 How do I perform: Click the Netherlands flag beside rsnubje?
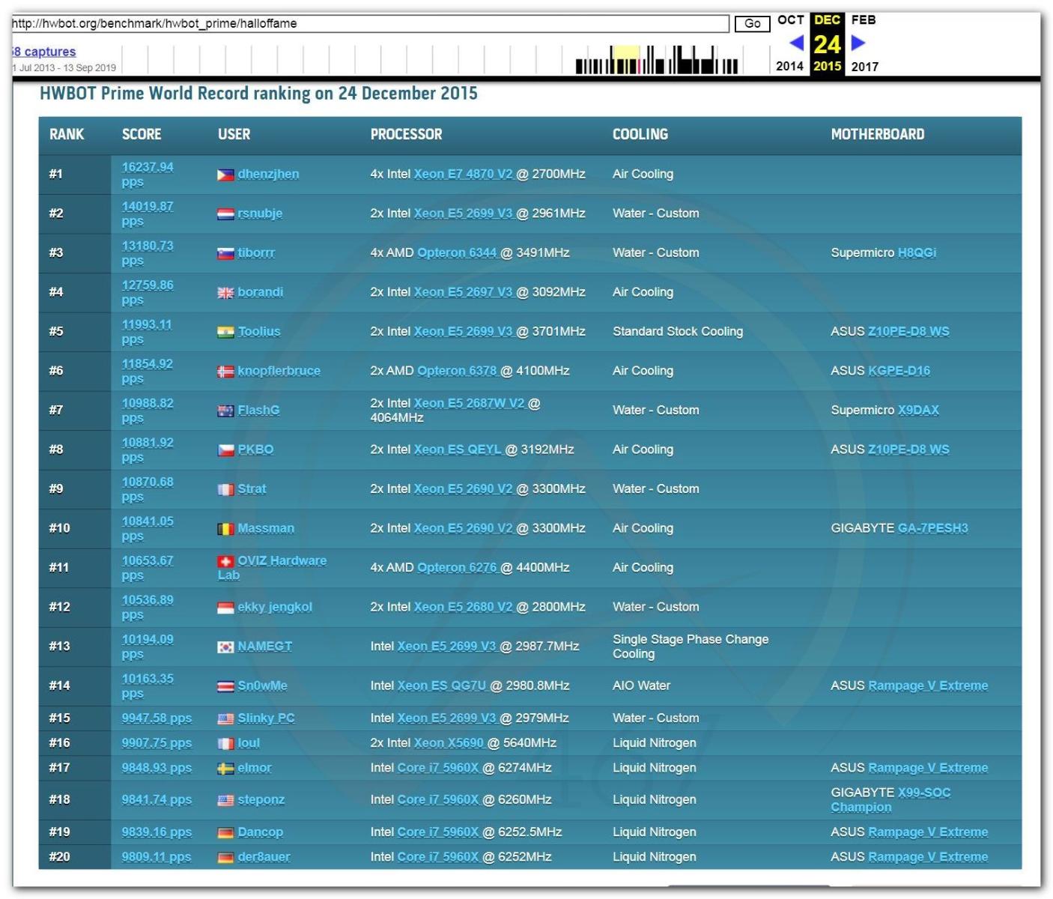pos(225,214)
